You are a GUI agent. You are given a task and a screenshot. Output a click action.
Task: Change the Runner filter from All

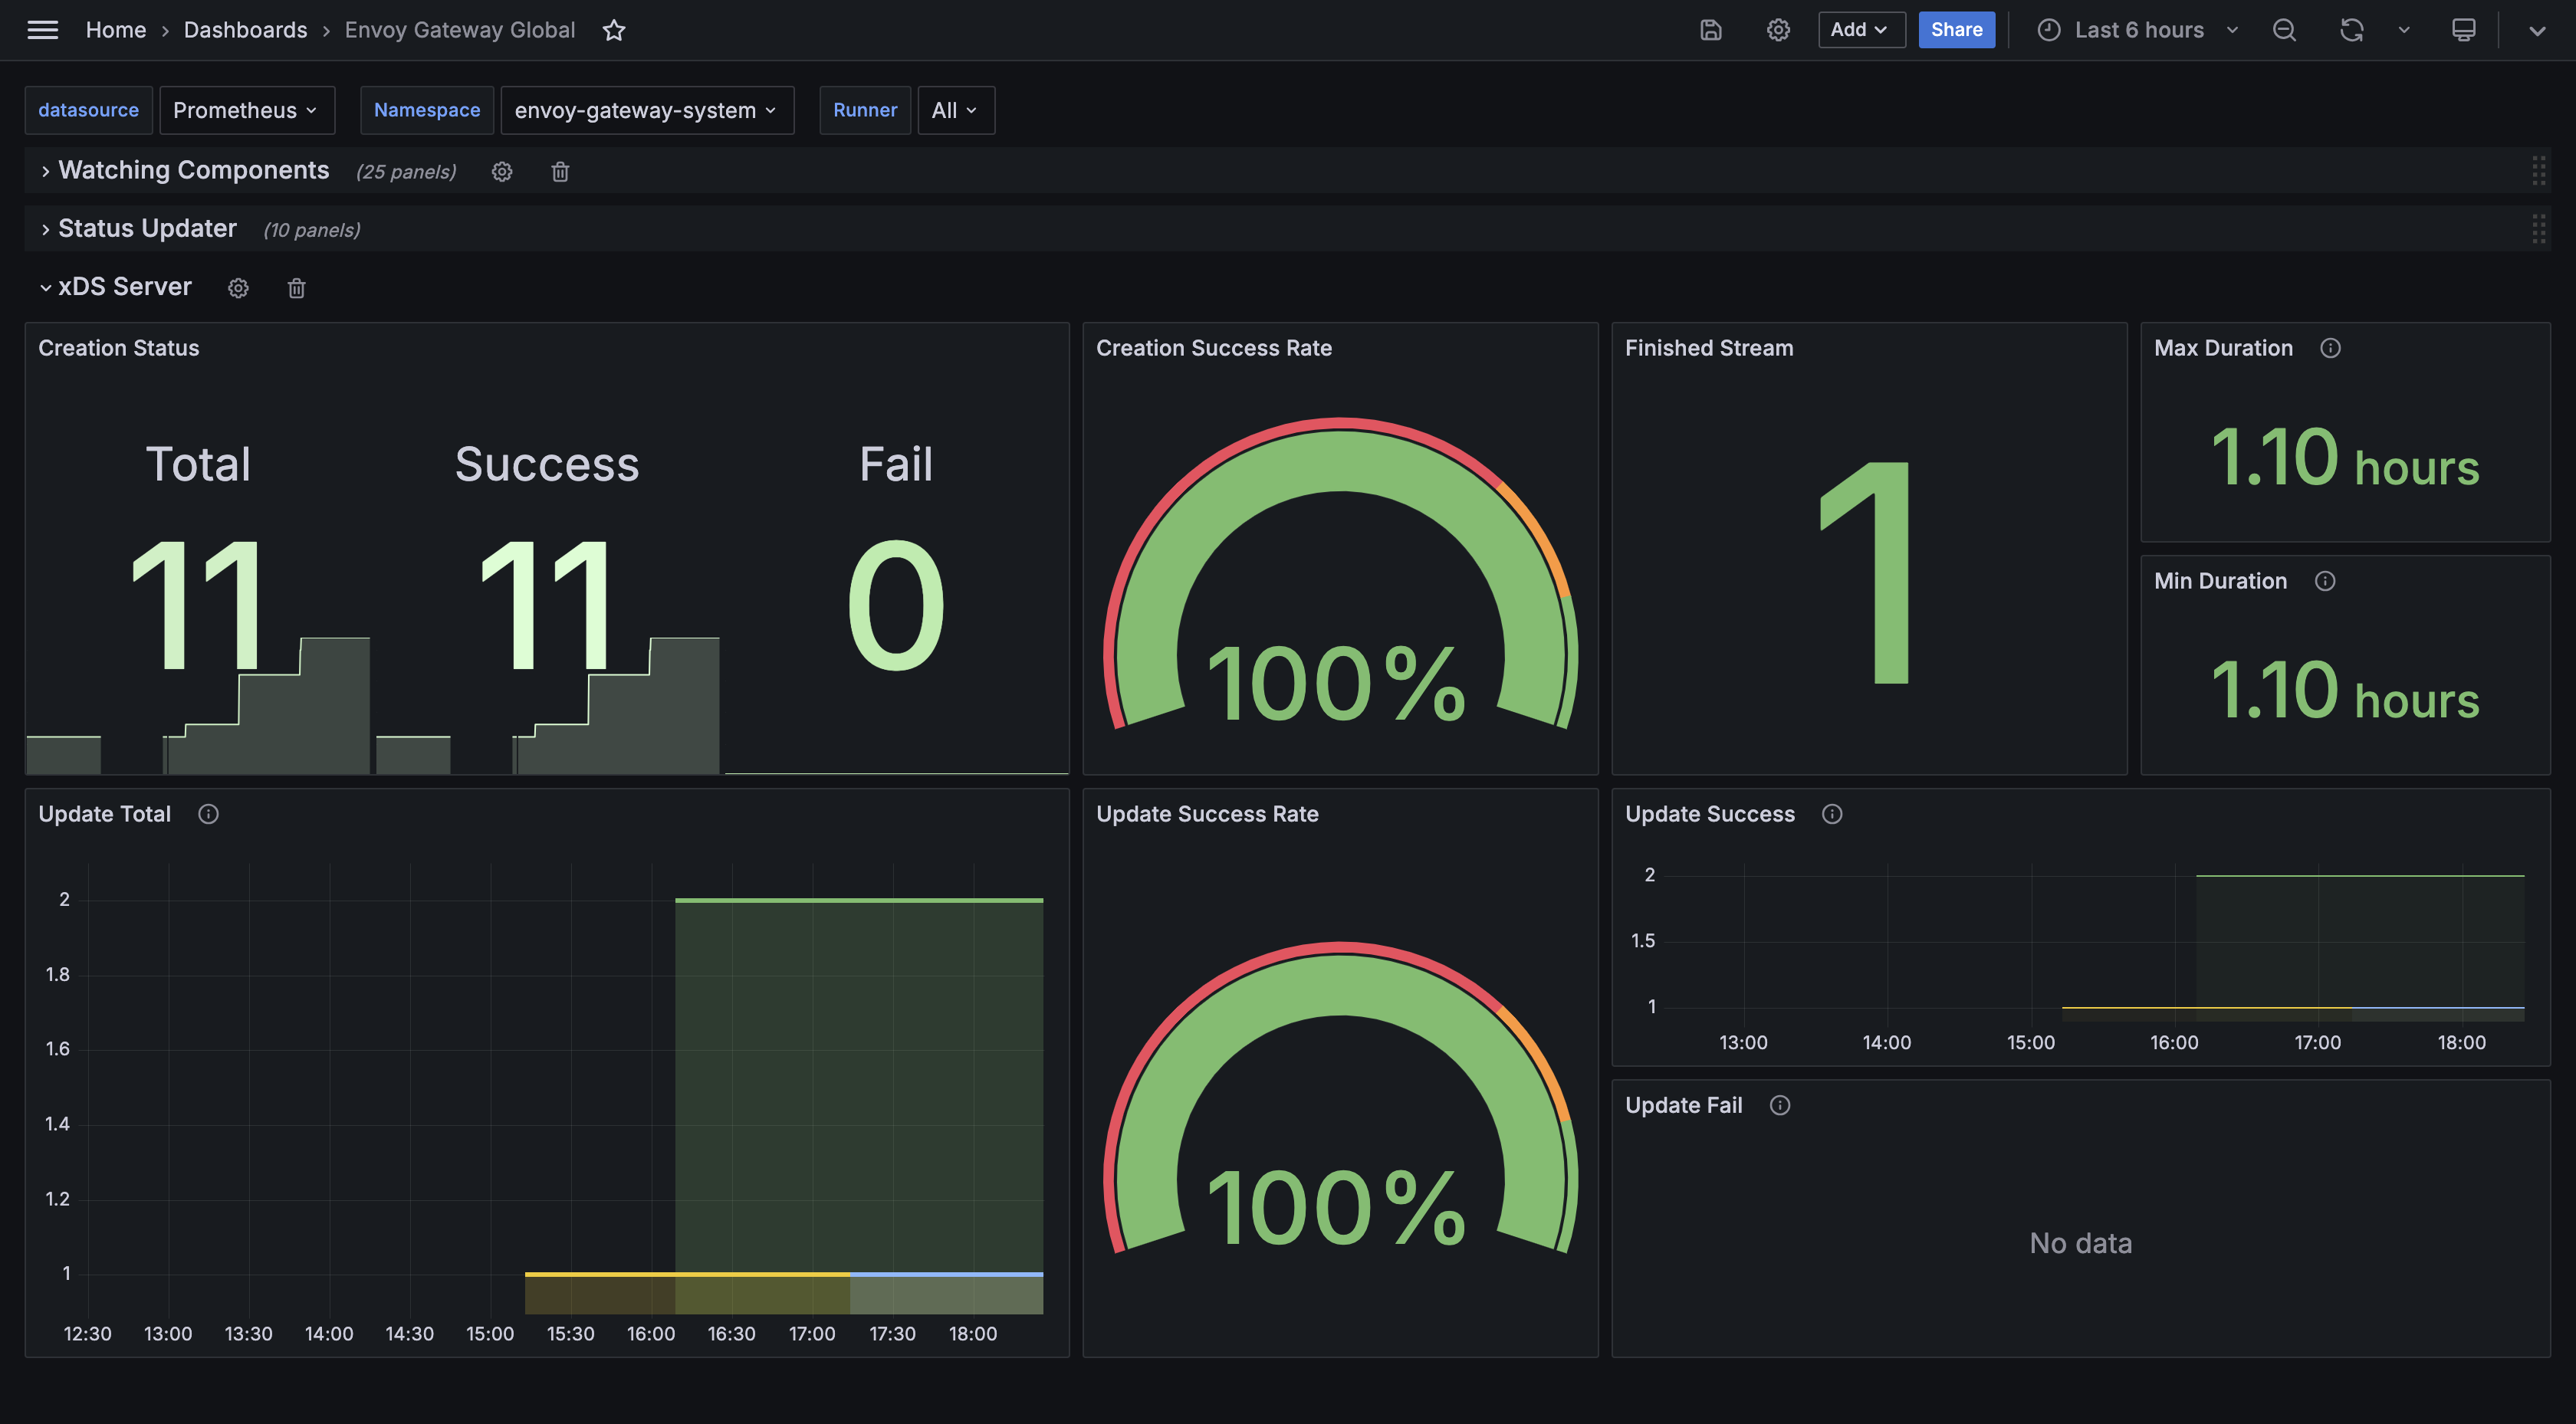pos(954,110)
